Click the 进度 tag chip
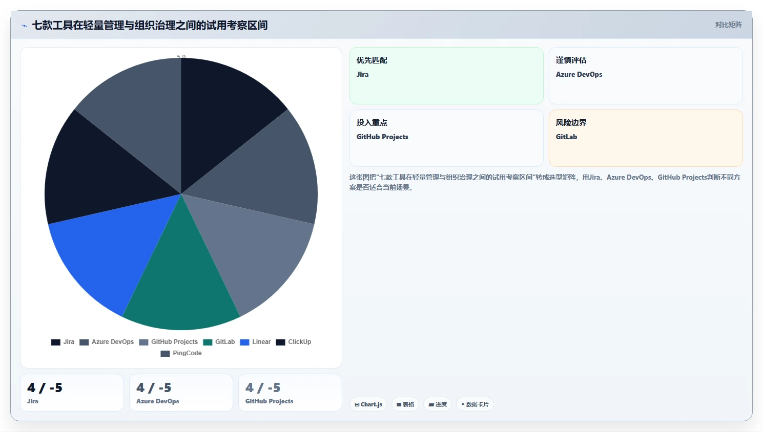Screen dimensions: 763x432 pyautogui.click(x=438, y=404)
